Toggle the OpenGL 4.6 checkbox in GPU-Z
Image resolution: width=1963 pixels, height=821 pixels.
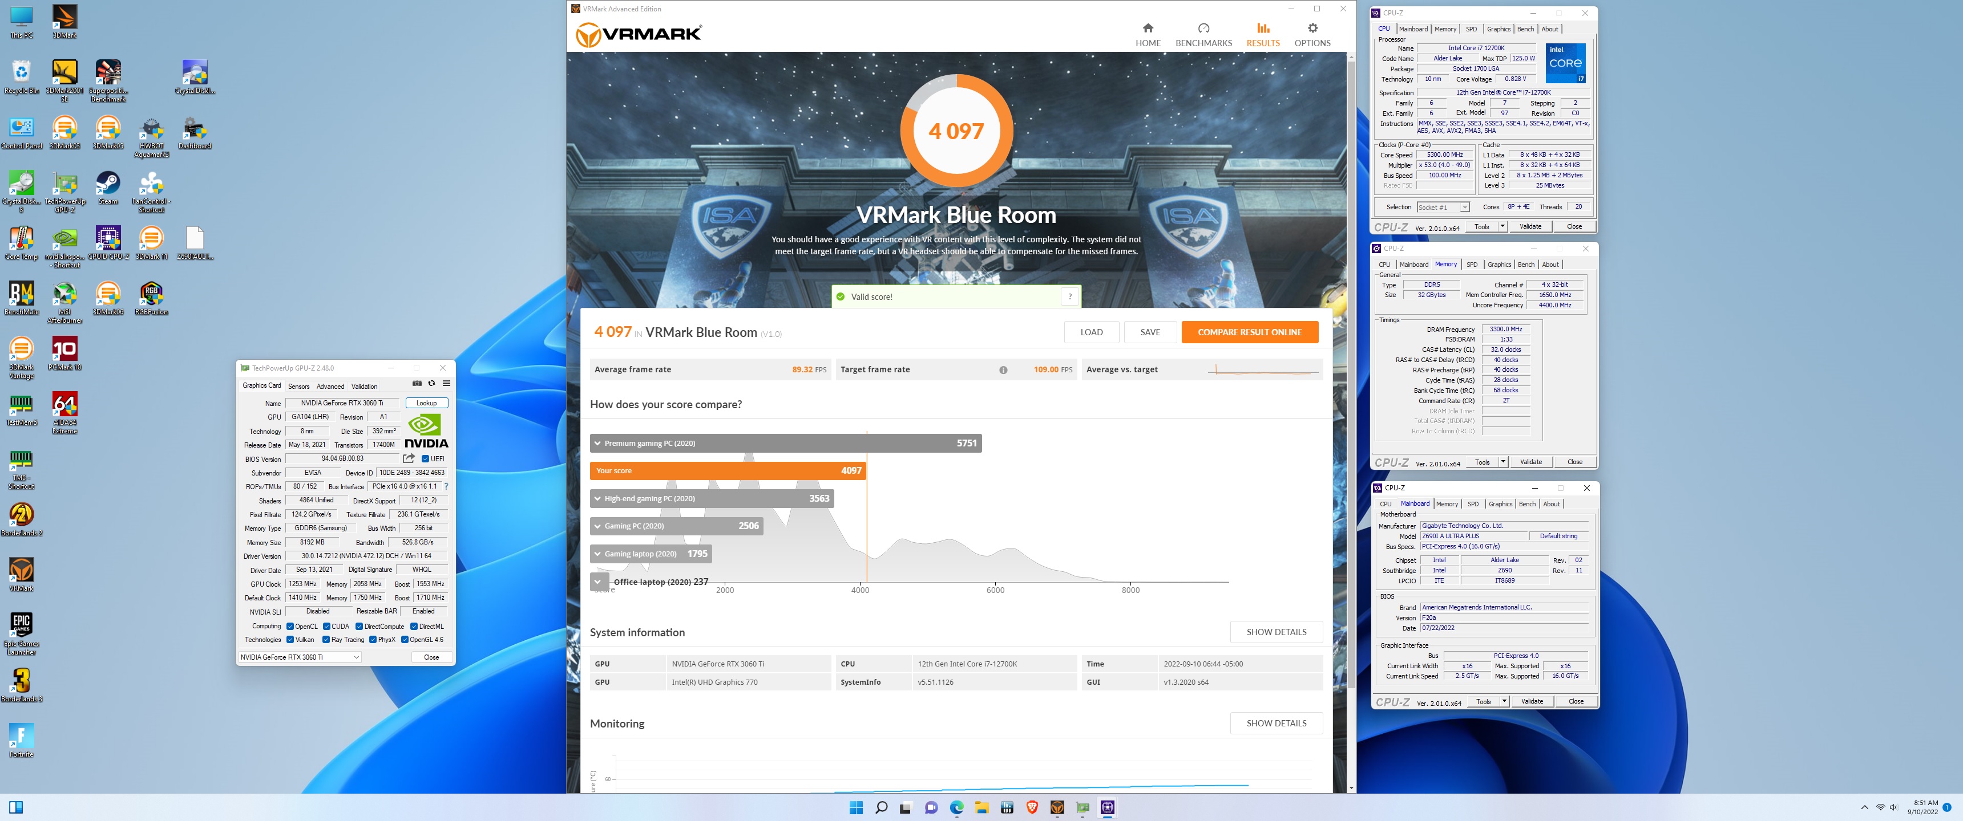pyautogui.click(x=405, y=640)
